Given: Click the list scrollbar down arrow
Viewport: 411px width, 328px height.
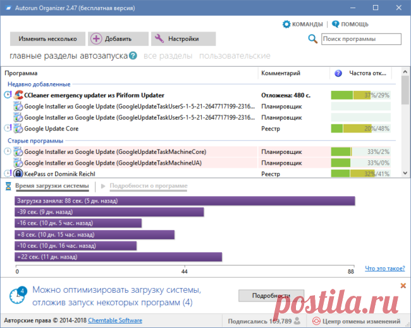Looking at the screenshot, I should pos(405,173).
